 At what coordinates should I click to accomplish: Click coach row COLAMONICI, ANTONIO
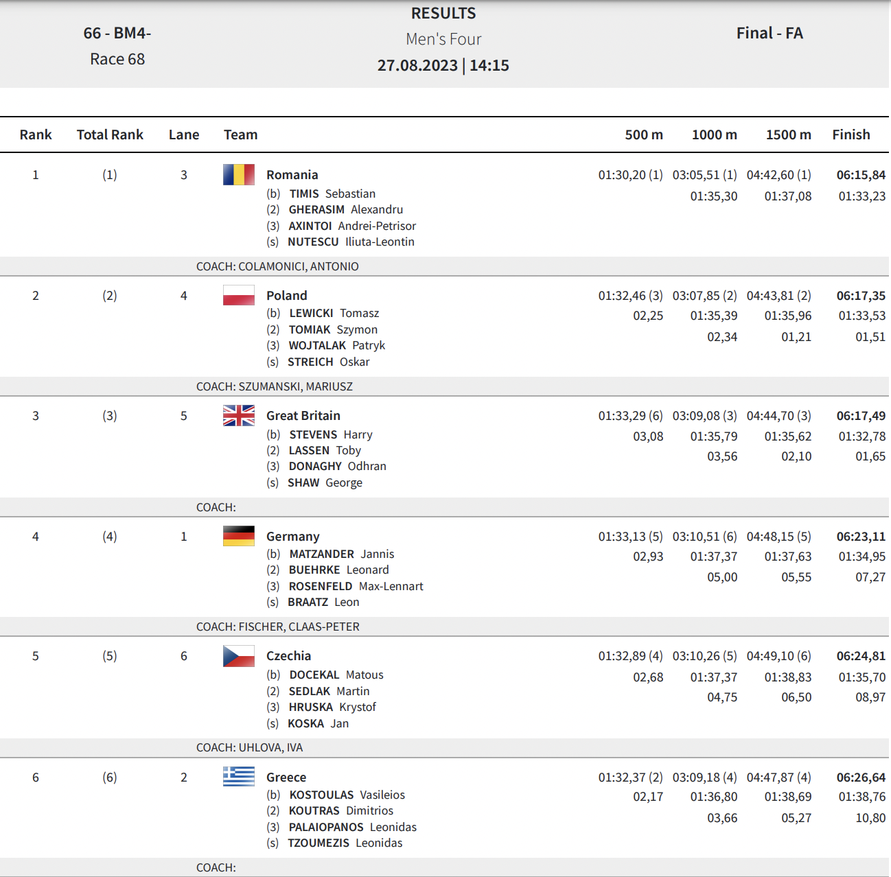pyautogui.click(x=277, y=266)
